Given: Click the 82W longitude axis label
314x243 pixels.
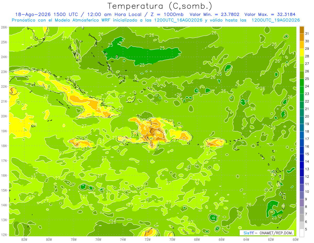Looking at the screenshot, I should [x=24, y=239].
